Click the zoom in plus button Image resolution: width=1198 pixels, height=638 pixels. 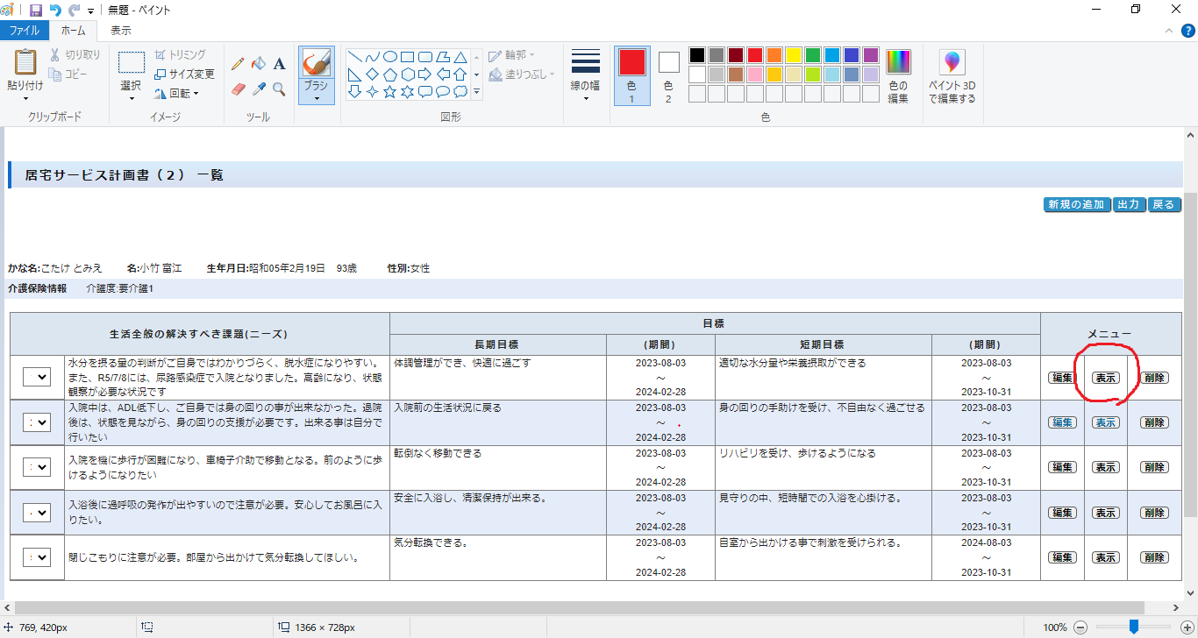1187,627
